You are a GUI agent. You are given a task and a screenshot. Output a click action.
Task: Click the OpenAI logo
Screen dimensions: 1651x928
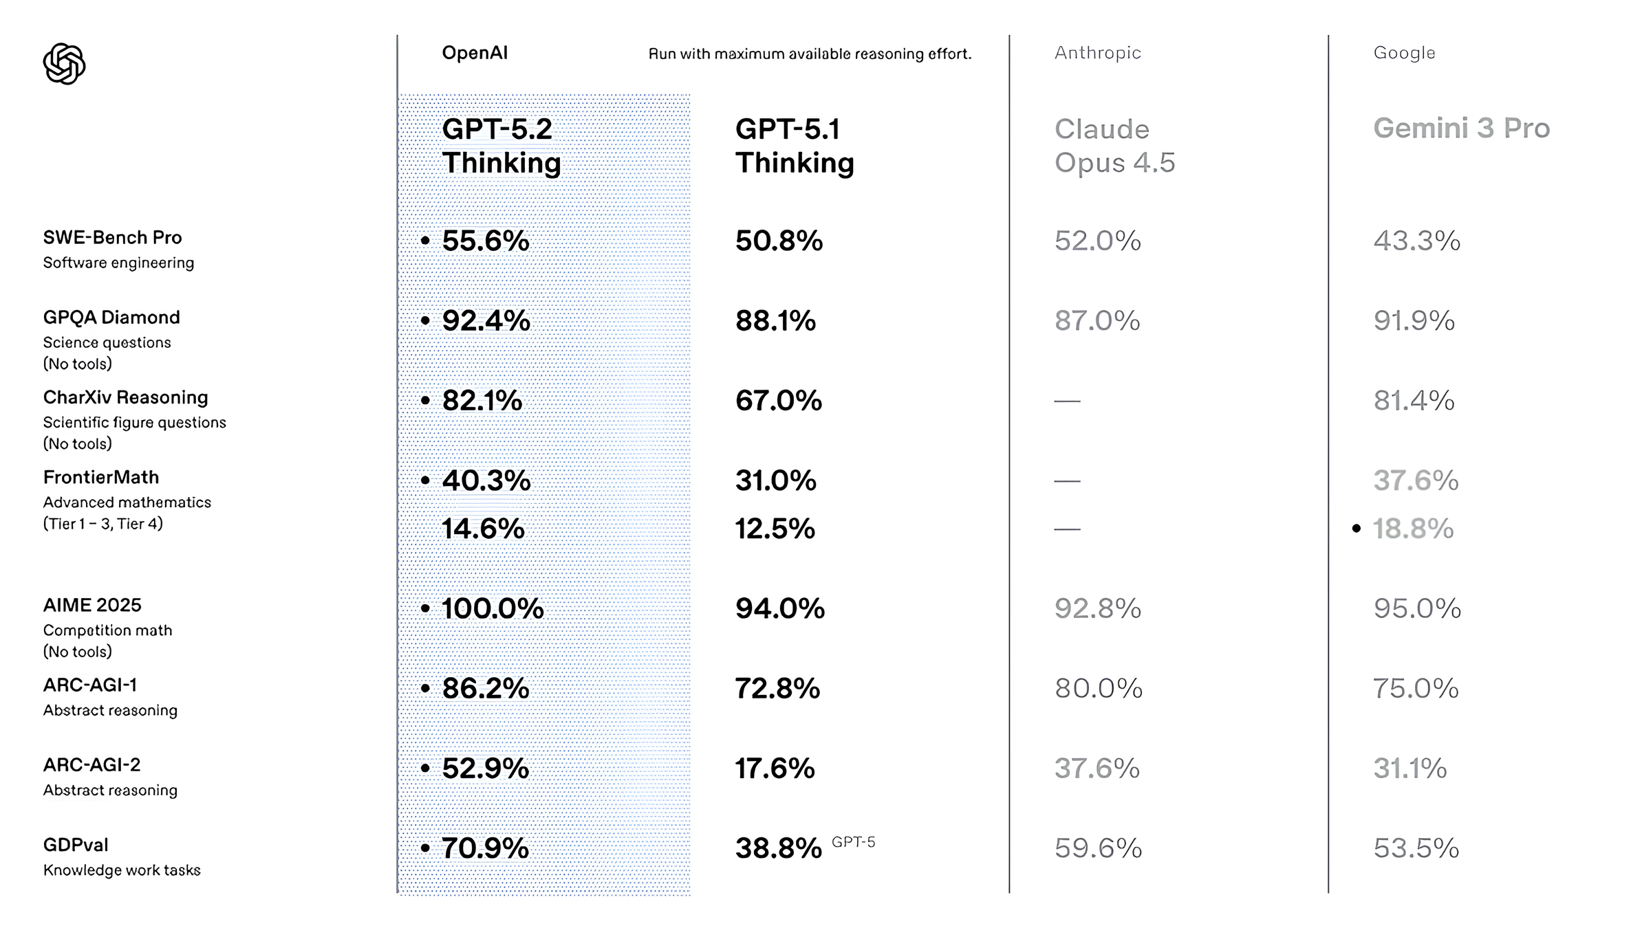click(x=64, y=64)
